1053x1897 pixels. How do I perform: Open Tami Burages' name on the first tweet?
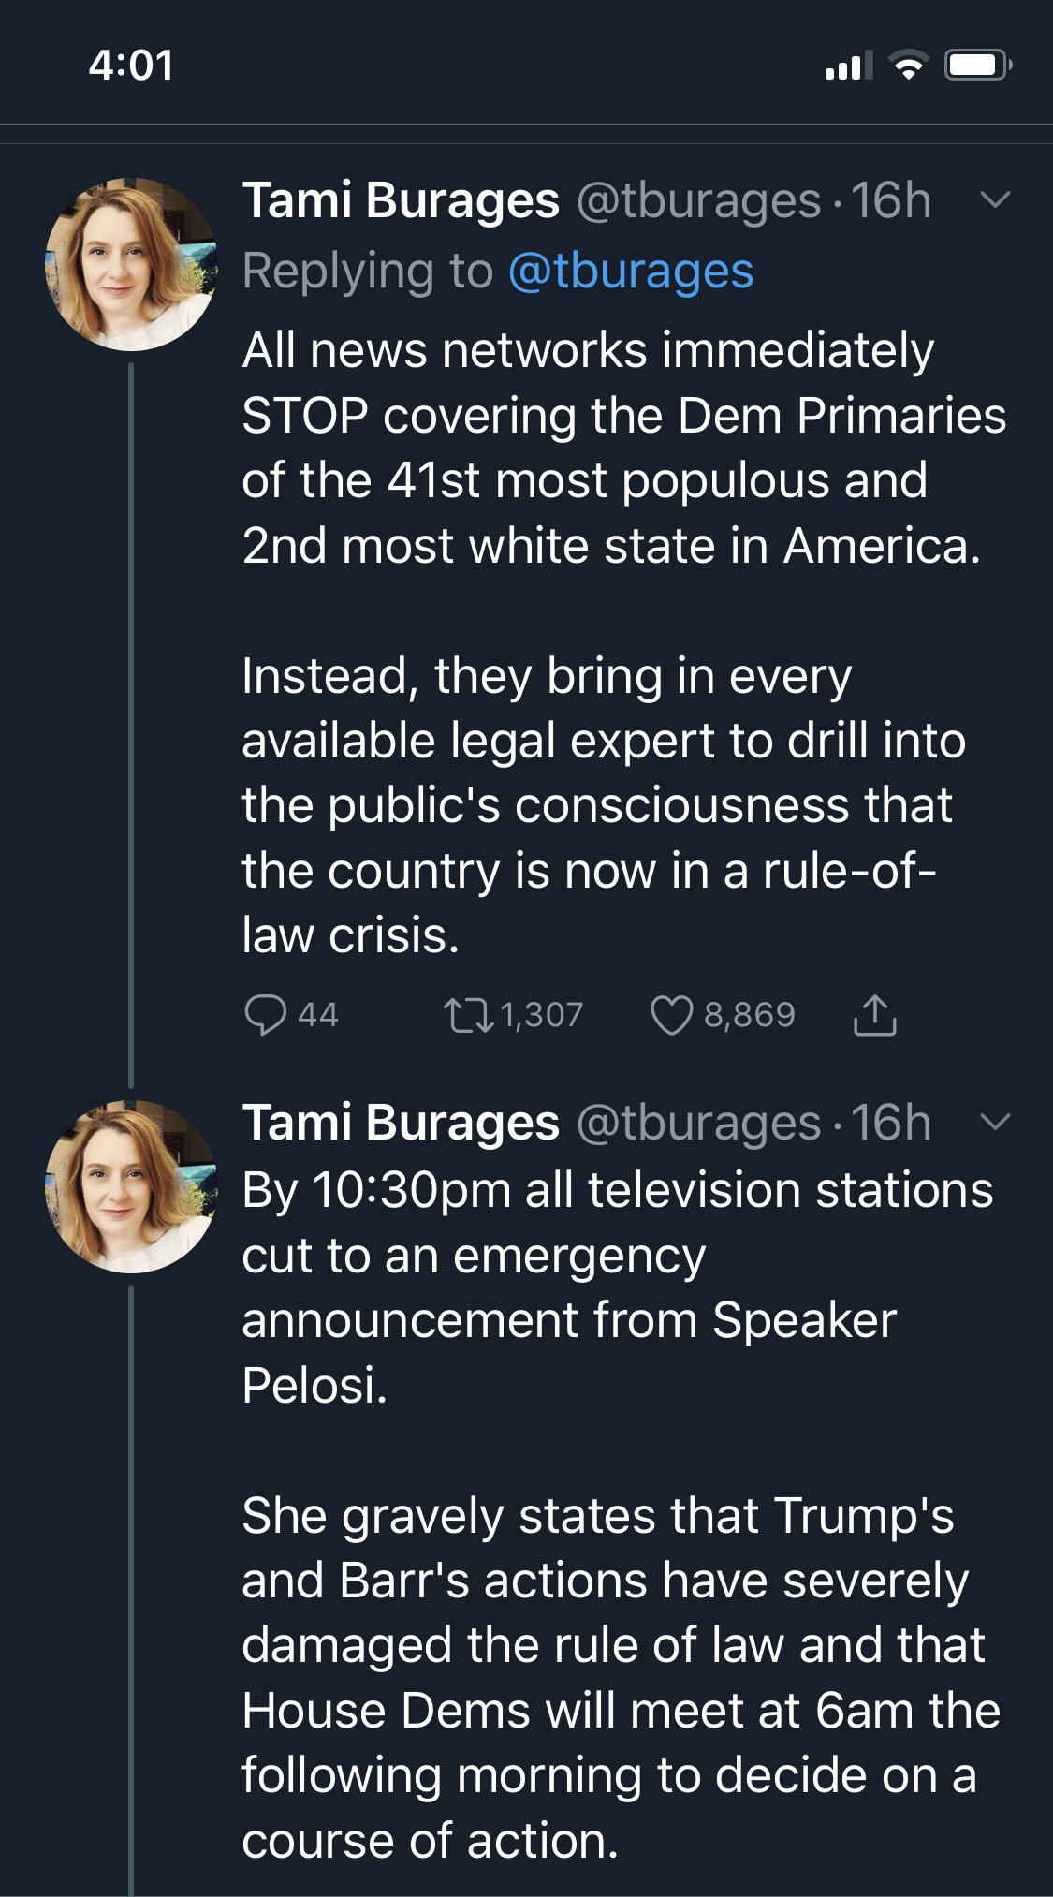click(x=401, y=200)
